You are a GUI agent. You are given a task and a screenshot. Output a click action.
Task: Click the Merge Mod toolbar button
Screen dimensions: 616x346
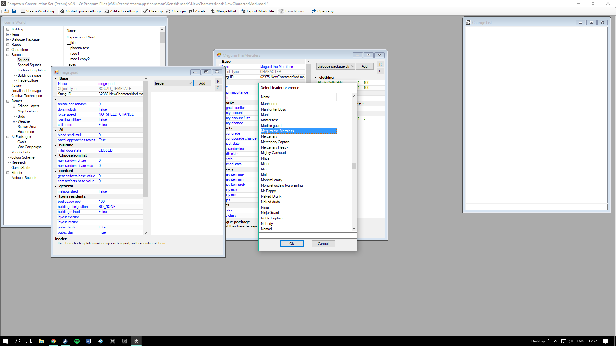(223, 11)
